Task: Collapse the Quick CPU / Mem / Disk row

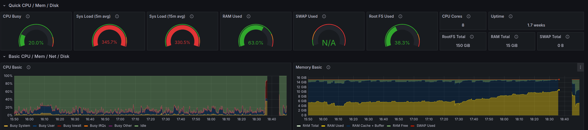Action: pos(4,6)
